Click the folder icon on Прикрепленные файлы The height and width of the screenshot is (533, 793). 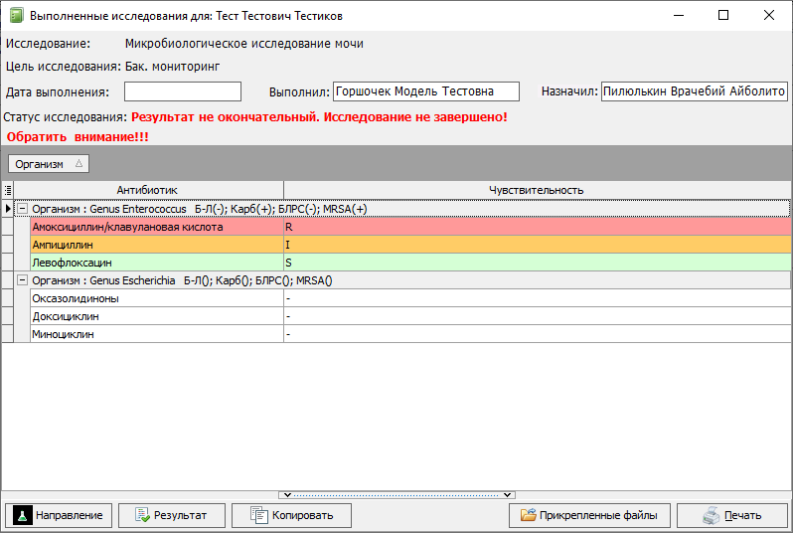pyautogui.click(x=528, y=515)
